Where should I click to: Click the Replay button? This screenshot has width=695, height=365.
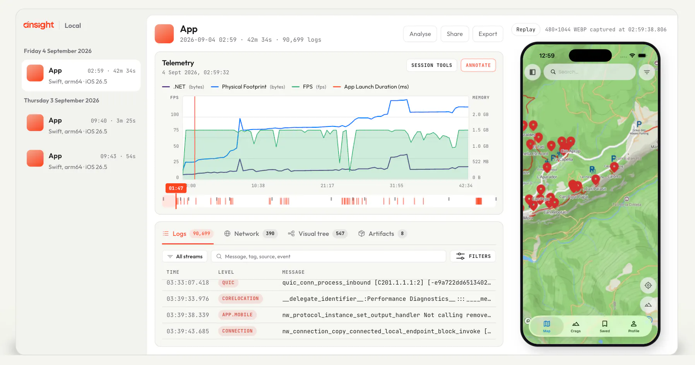coord(526,29)
